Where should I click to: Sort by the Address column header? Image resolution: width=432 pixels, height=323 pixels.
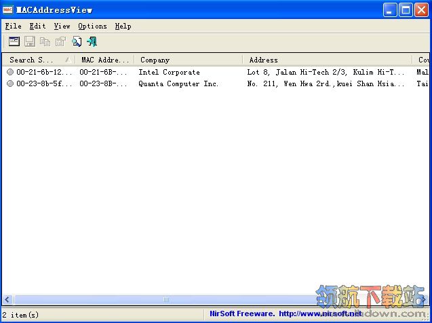[x=328, y=60]
